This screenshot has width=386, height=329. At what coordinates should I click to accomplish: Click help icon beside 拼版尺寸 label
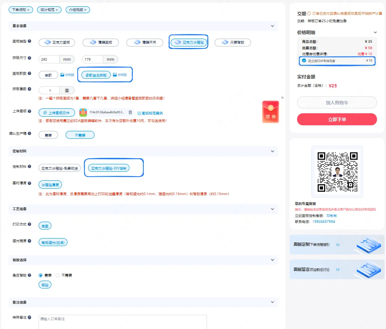[x=30, y=58]
